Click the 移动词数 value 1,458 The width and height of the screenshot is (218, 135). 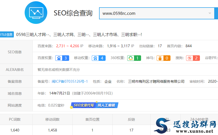[52, 130]
